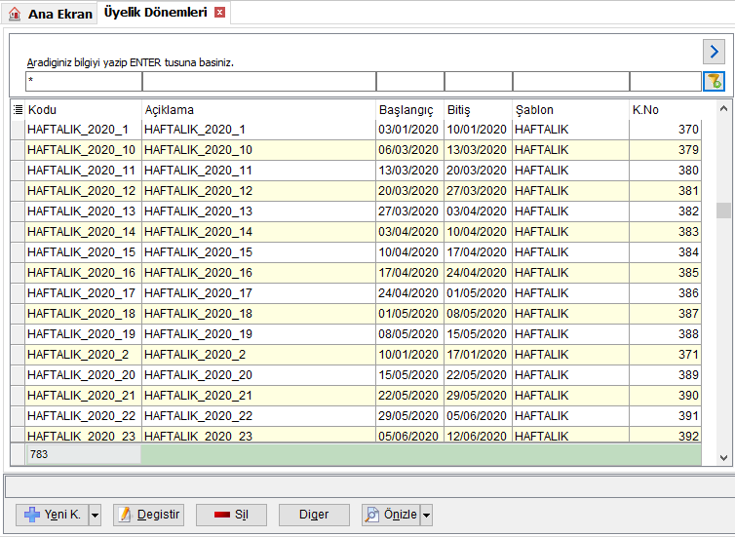Click the Diger button
Viewport: 735px width, 537px height.
(314, 515)
